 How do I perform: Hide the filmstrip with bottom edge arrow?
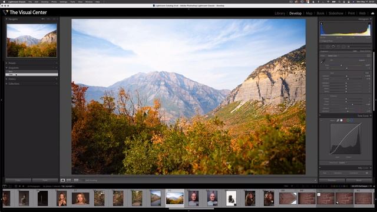pos(188,211)
